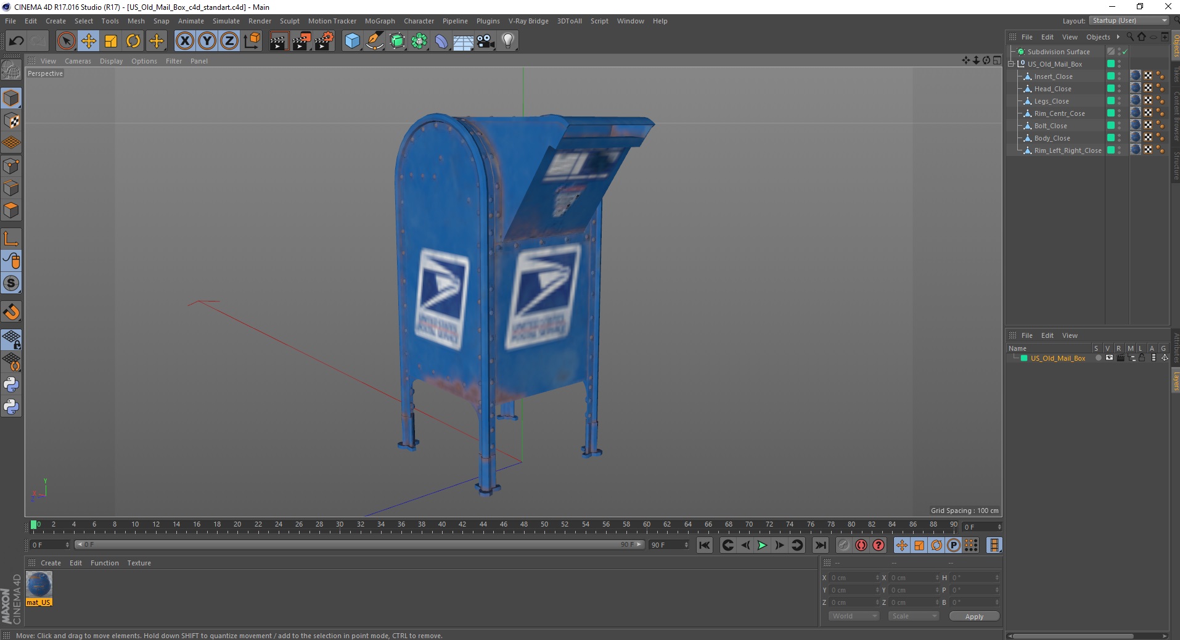Click the Spline pen tool icon

point(375,41)
